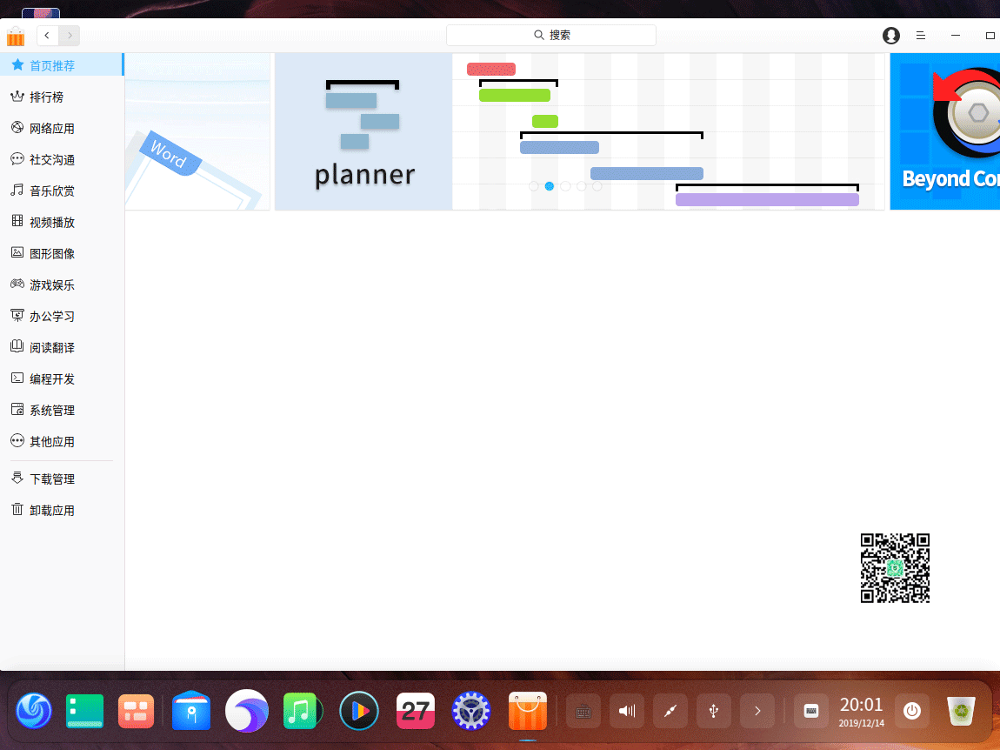Open the app store hamburger menu
The image size is (1000, 750).
[921, 35]
